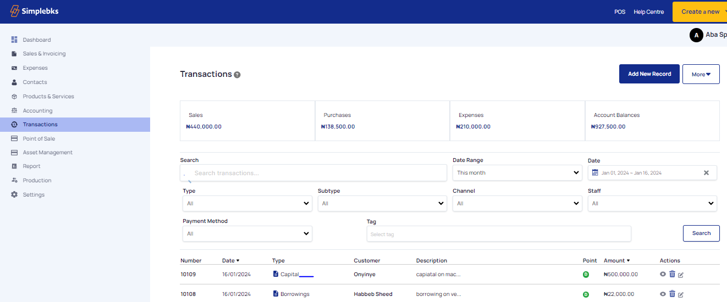Open the Aba user avatar
The image size is (727, 302).
point(696,35)
